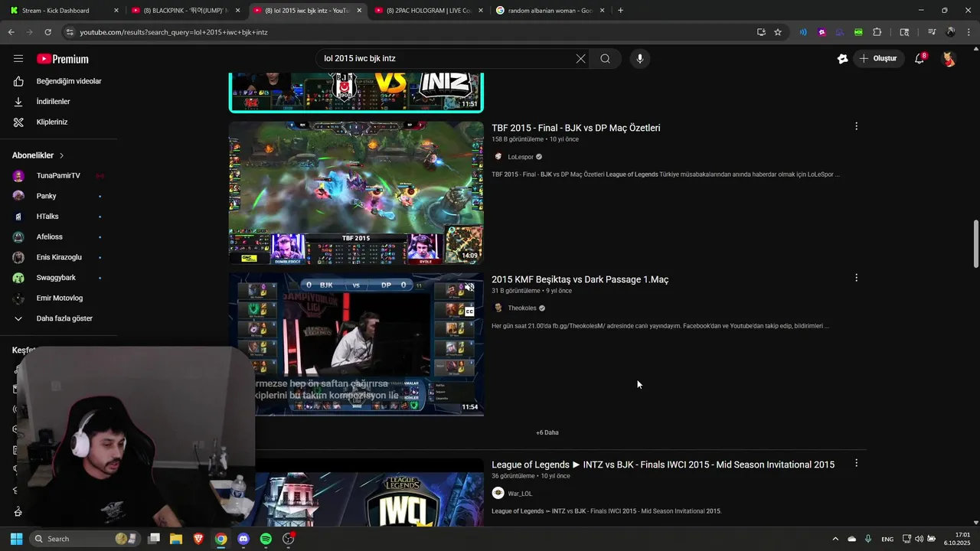Screen dimensions: 980x551
Task: Open File Explorer from the taskbar
Action: (176, 539)
